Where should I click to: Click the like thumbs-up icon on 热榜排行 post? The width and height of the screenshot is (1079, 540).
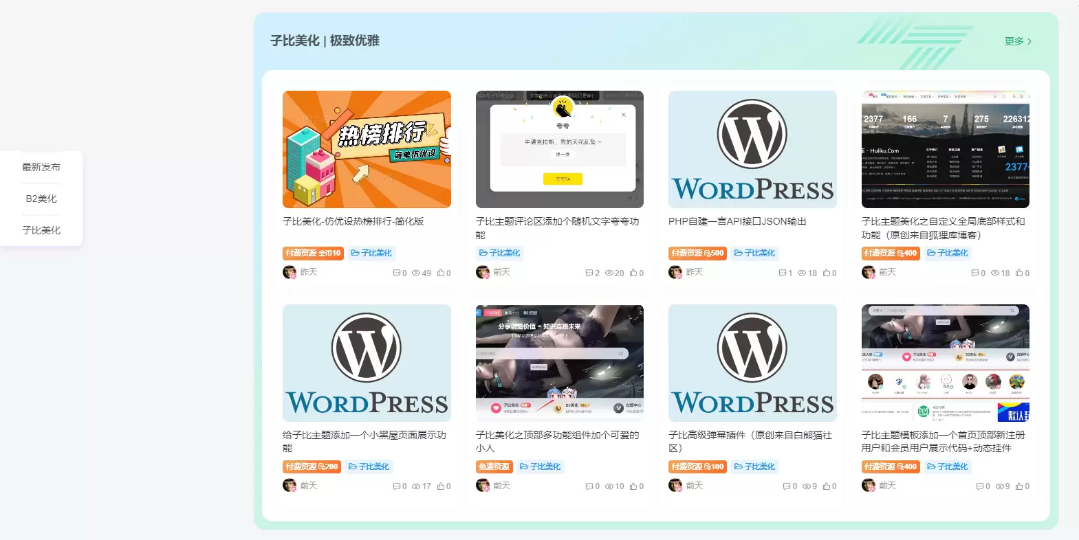click(441, 273)
